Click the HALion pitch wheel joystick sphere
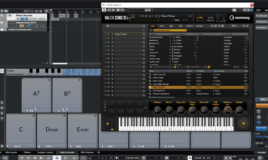Image resolution: width=268 pixels, height=160 pixels. point(244,123)
